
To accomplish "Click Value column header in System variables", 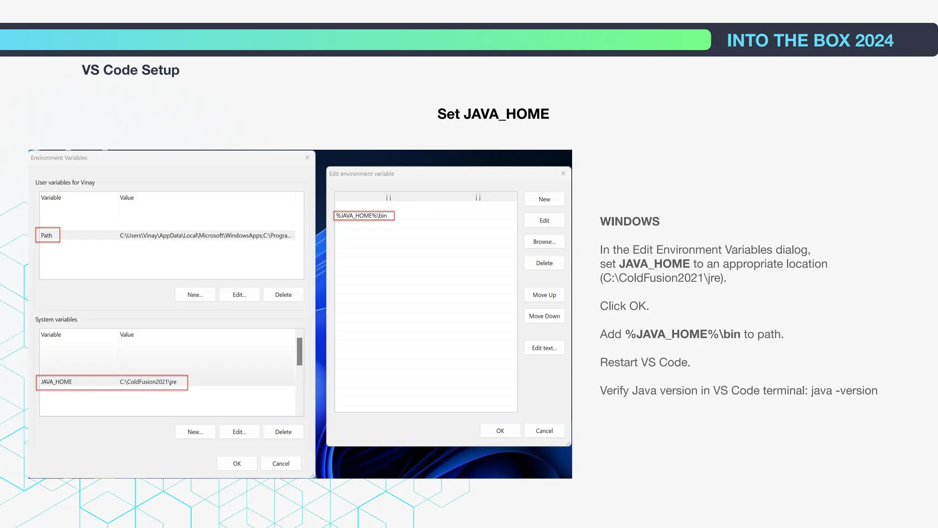I will [127, 335].
